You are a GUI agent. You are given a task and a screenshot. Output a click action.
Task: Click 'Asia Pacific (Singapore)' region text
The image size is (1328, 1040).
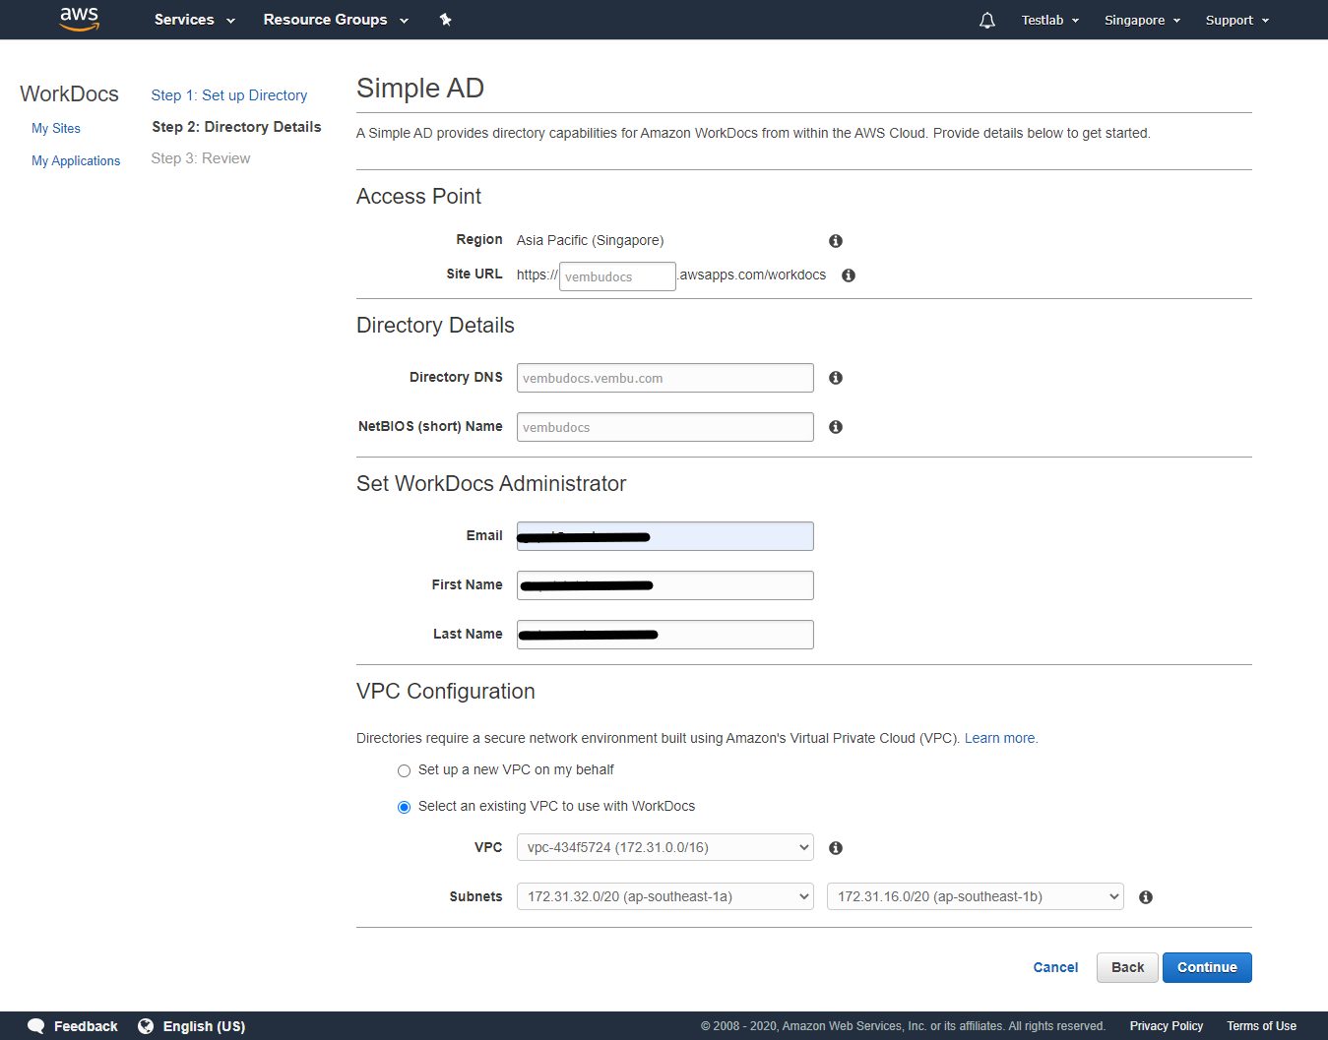pos(590,240)
